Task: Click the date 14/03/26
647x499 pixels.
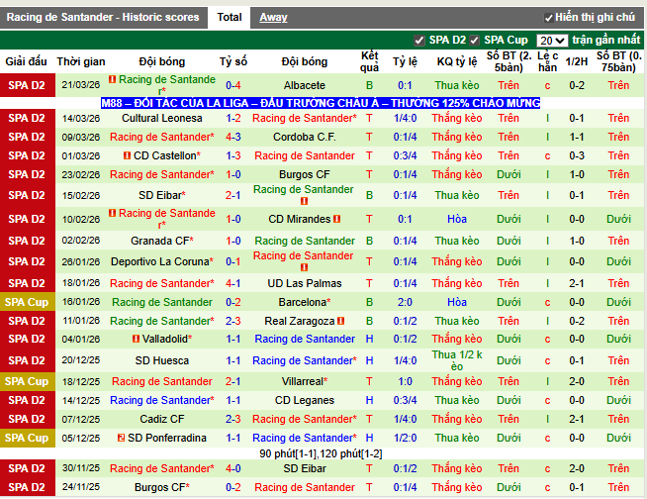Action: (x=81, y=119)
